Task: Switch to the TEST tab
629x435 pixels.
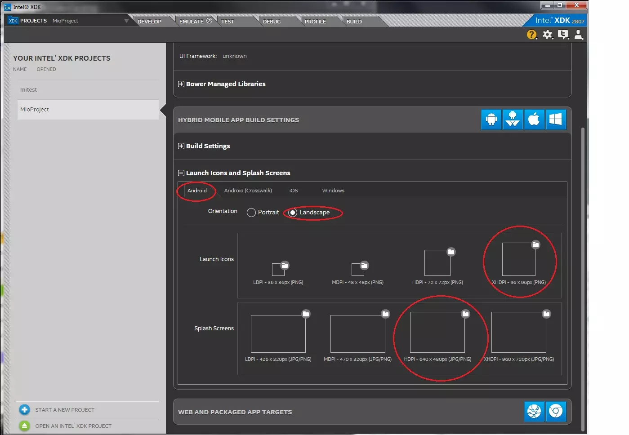Action: coord(228,22)
